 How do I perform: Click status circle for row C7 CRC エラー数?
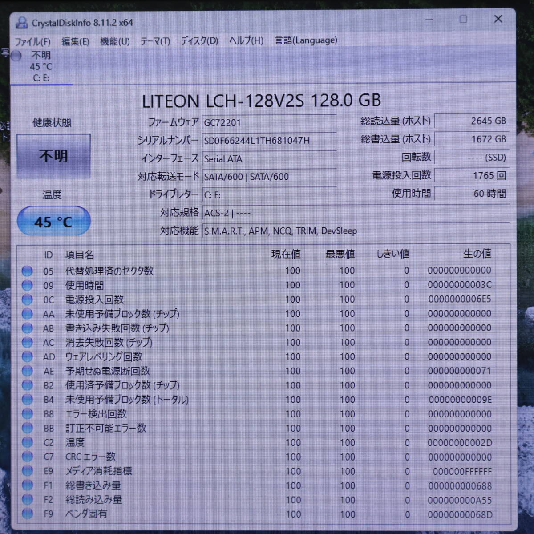coord(27,457)
